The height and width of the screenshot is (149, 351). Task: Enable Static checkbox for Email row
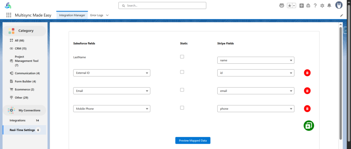point(182,90)
